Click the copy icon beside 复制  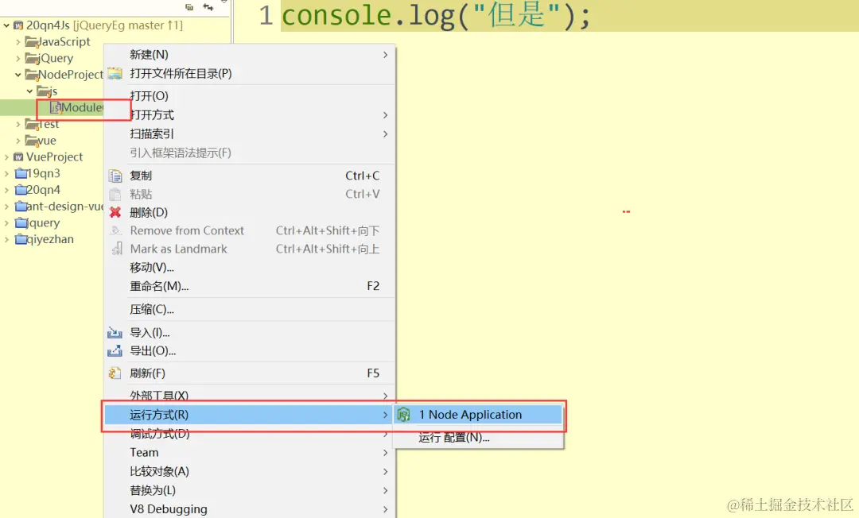tap(115, 176)
